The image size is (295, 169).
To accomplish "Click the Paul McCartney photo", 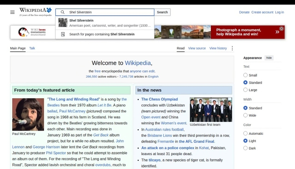I will pos(28,114).
